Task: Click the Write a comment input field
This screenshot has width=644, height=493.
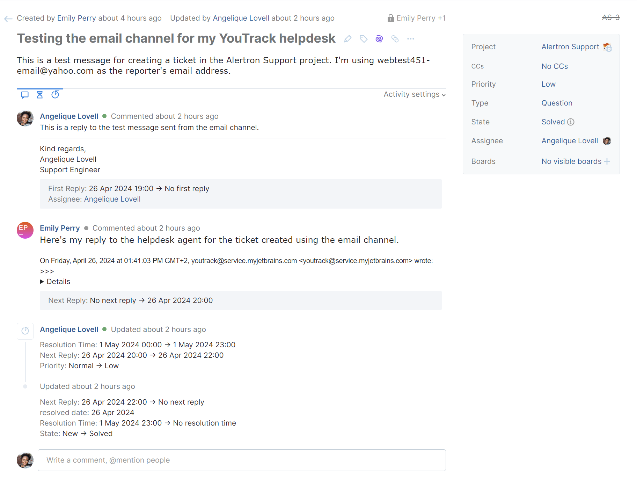Action: pos(241,460)
